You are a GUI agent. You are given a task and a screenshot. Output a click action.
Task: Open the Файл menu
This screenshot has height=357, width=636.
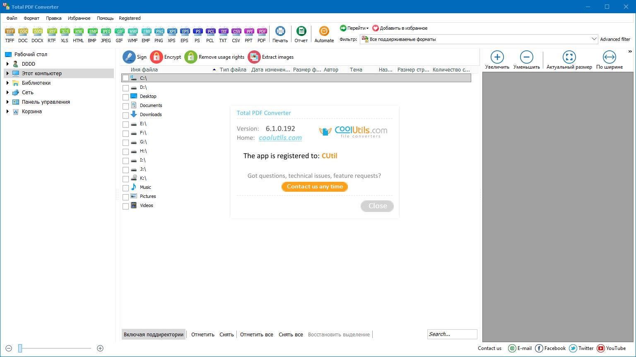click(x=12, y=18)
